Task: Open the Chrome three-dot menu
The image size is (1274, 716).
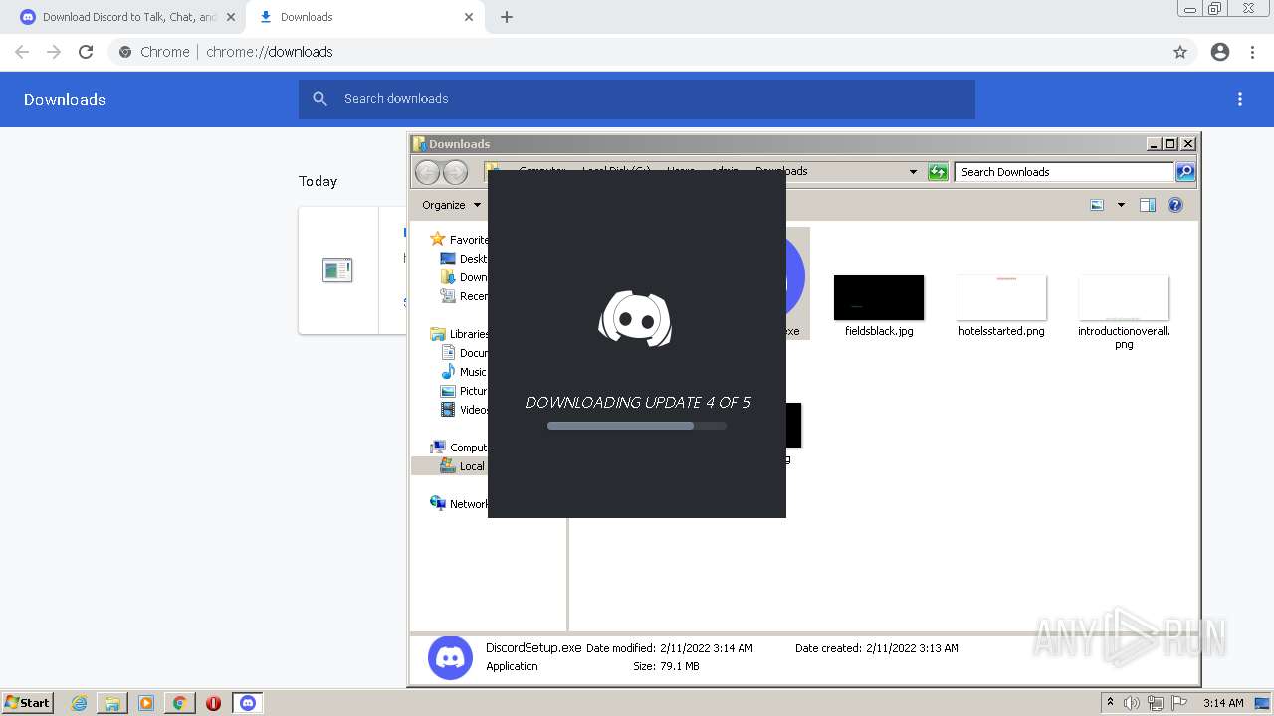Action: tap(1253, 52)
